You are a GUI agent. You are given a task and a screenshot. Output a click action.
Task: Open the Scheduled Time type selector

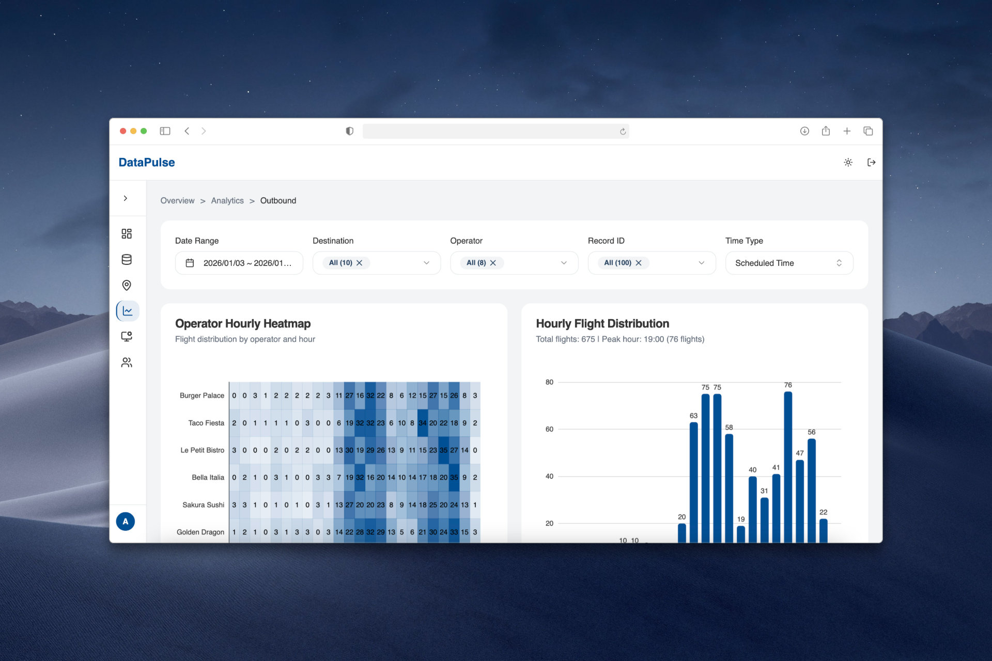[789, 263]
